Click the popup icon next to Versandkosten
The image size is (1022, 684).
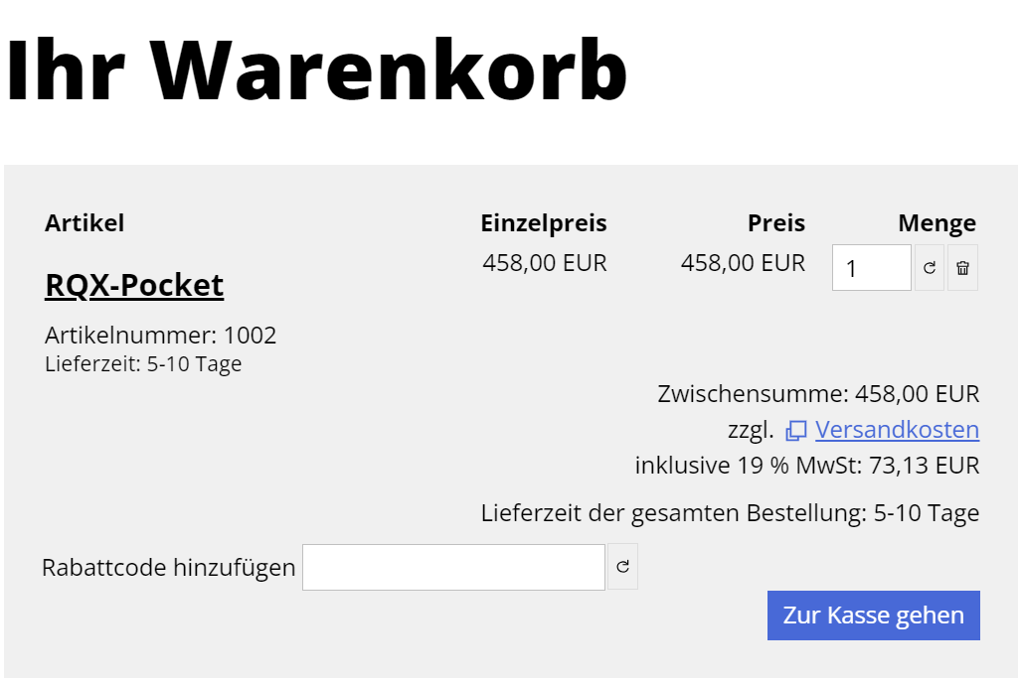794,430
